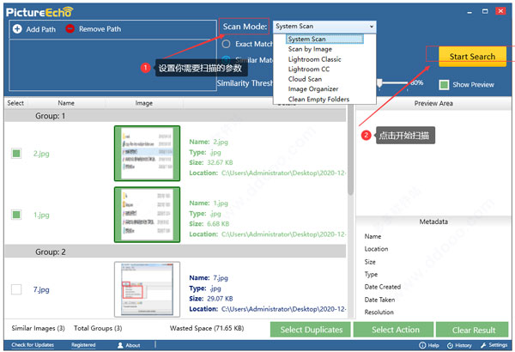Choose System Scan in the list
Viewport: 515px width, 352px height.
click(324, 39)
